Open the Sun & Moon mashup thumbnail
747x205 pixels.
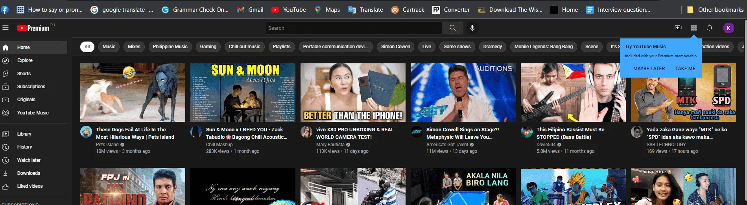[x=243, y=93]
